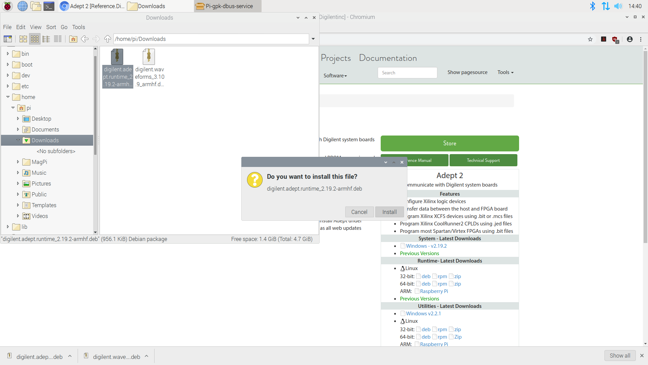
Task: Click the webpage Search field
Action: [407, 73]
